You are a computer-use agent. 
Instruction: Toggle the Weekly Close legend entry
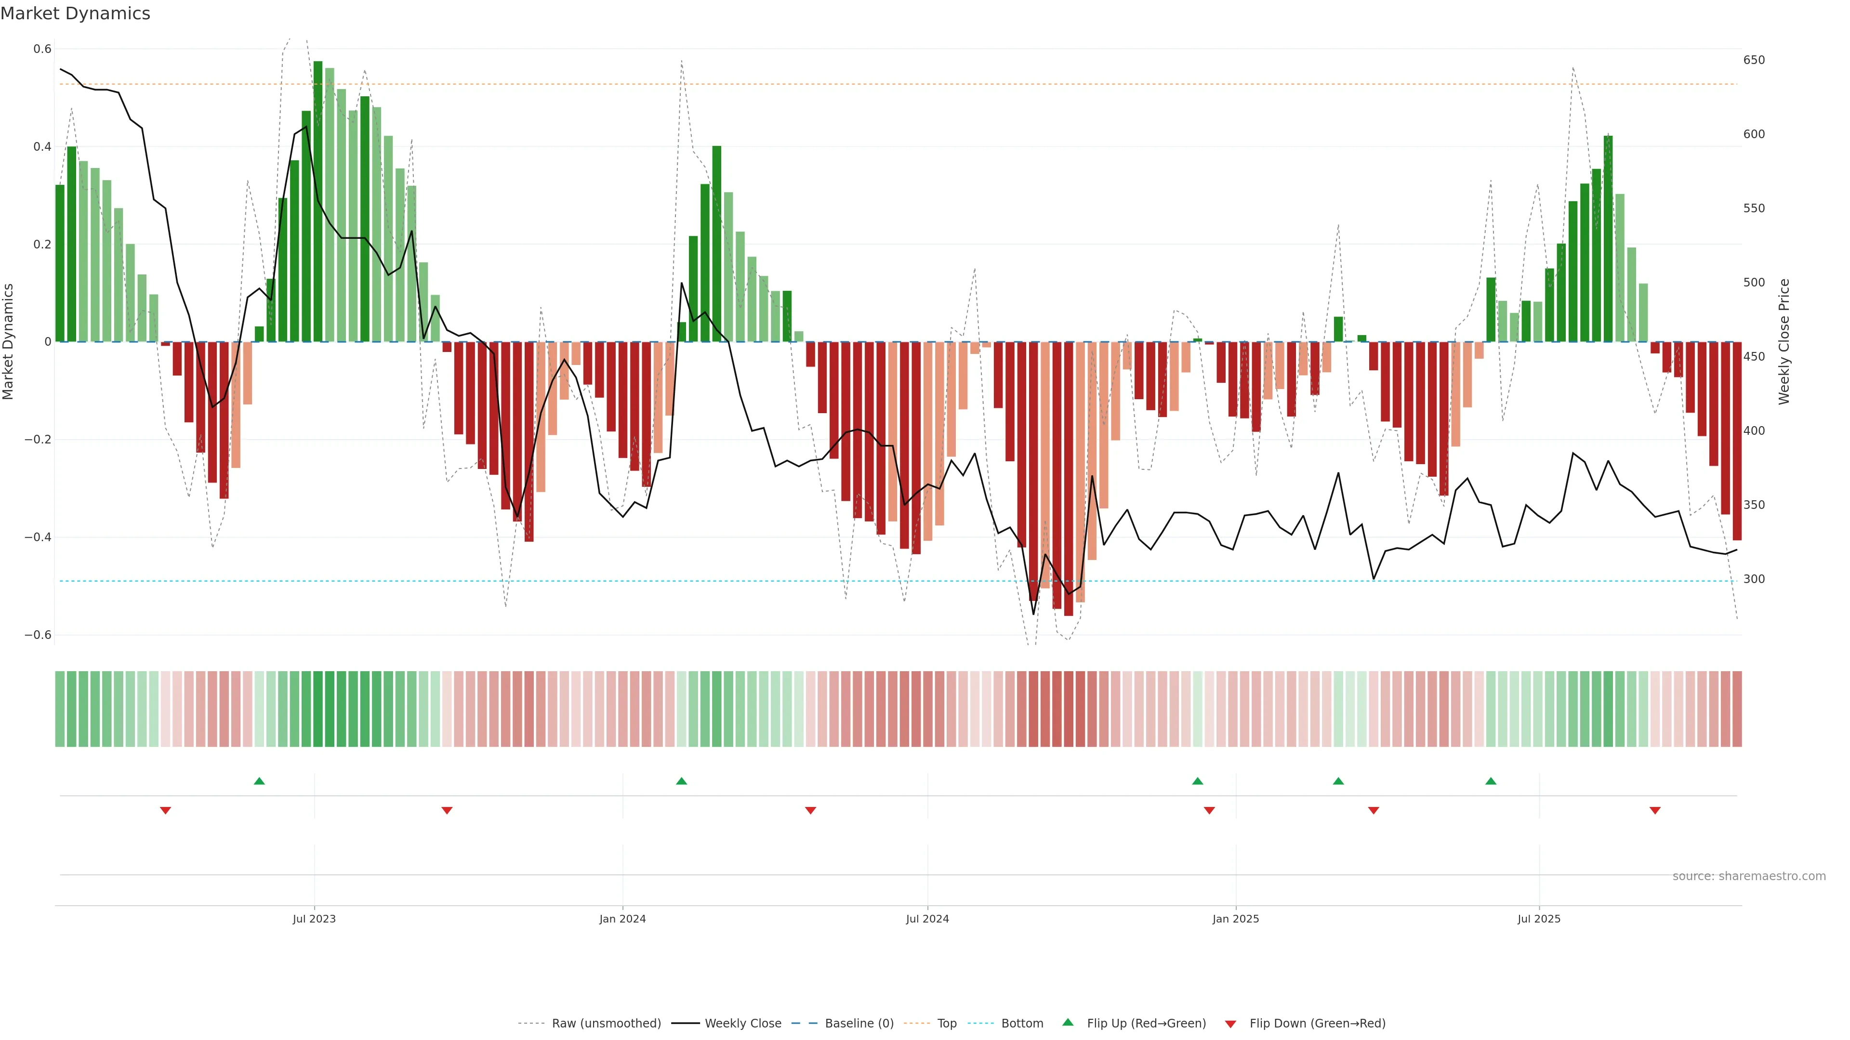tap(742, 1024)
